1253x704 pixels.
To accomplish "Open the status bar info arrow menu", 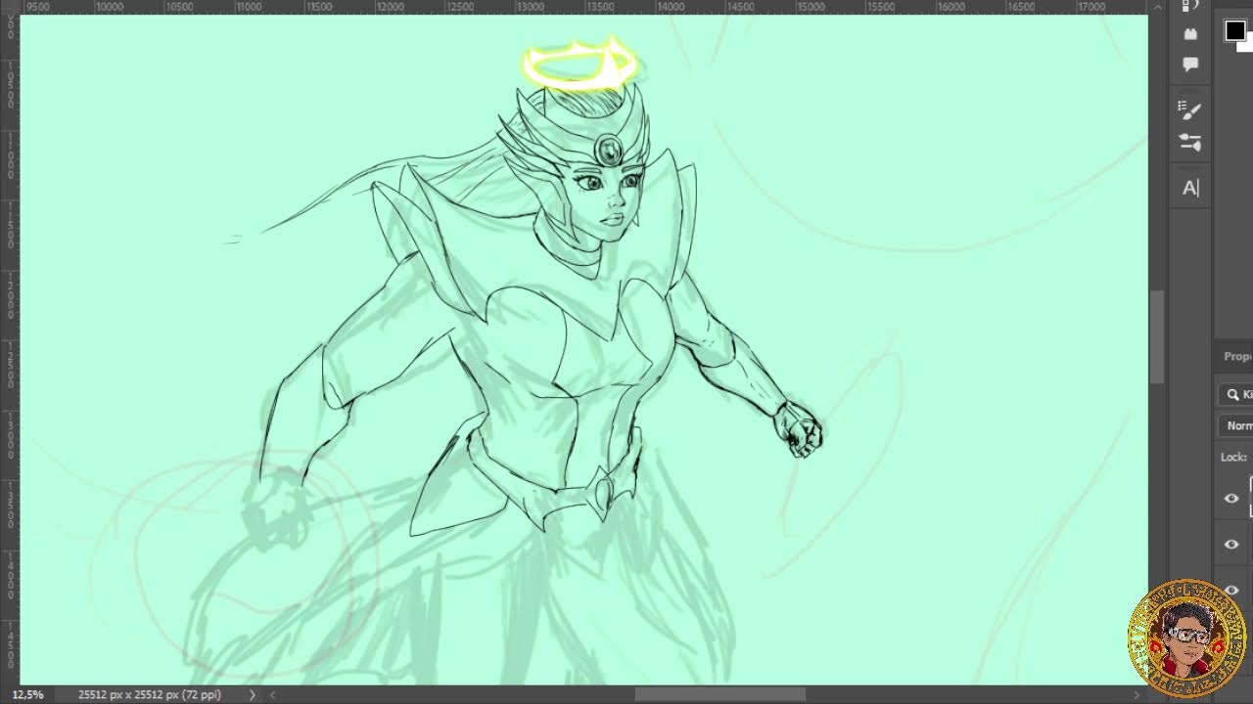I will [252, 694].
